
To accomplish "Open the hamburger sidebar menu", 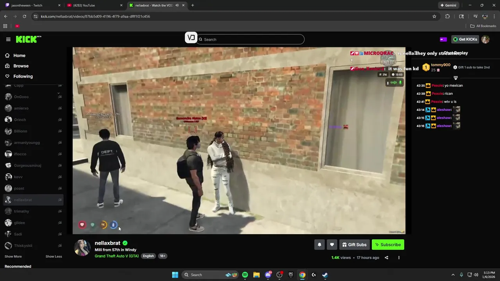I will pos(8,39).
